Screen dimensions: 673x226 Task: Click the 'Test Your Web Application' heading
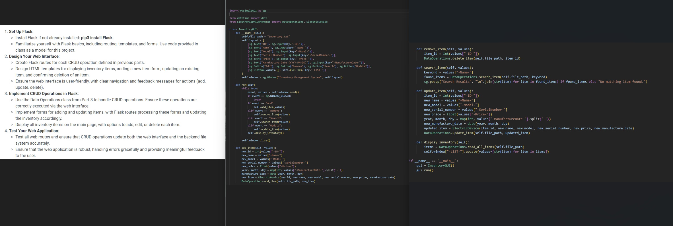click(x=33, y=131)
